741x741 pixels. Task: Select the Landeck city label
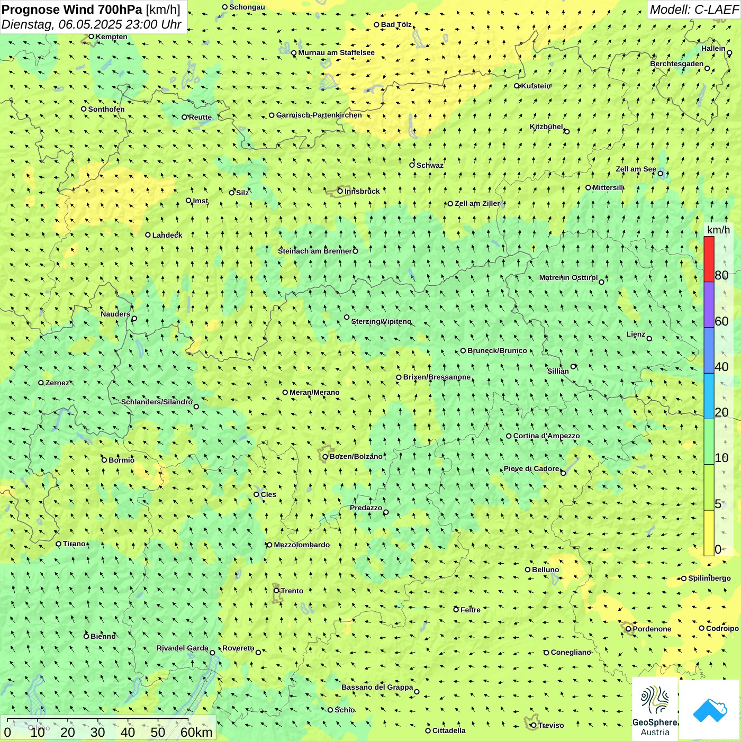coord(167,235)
